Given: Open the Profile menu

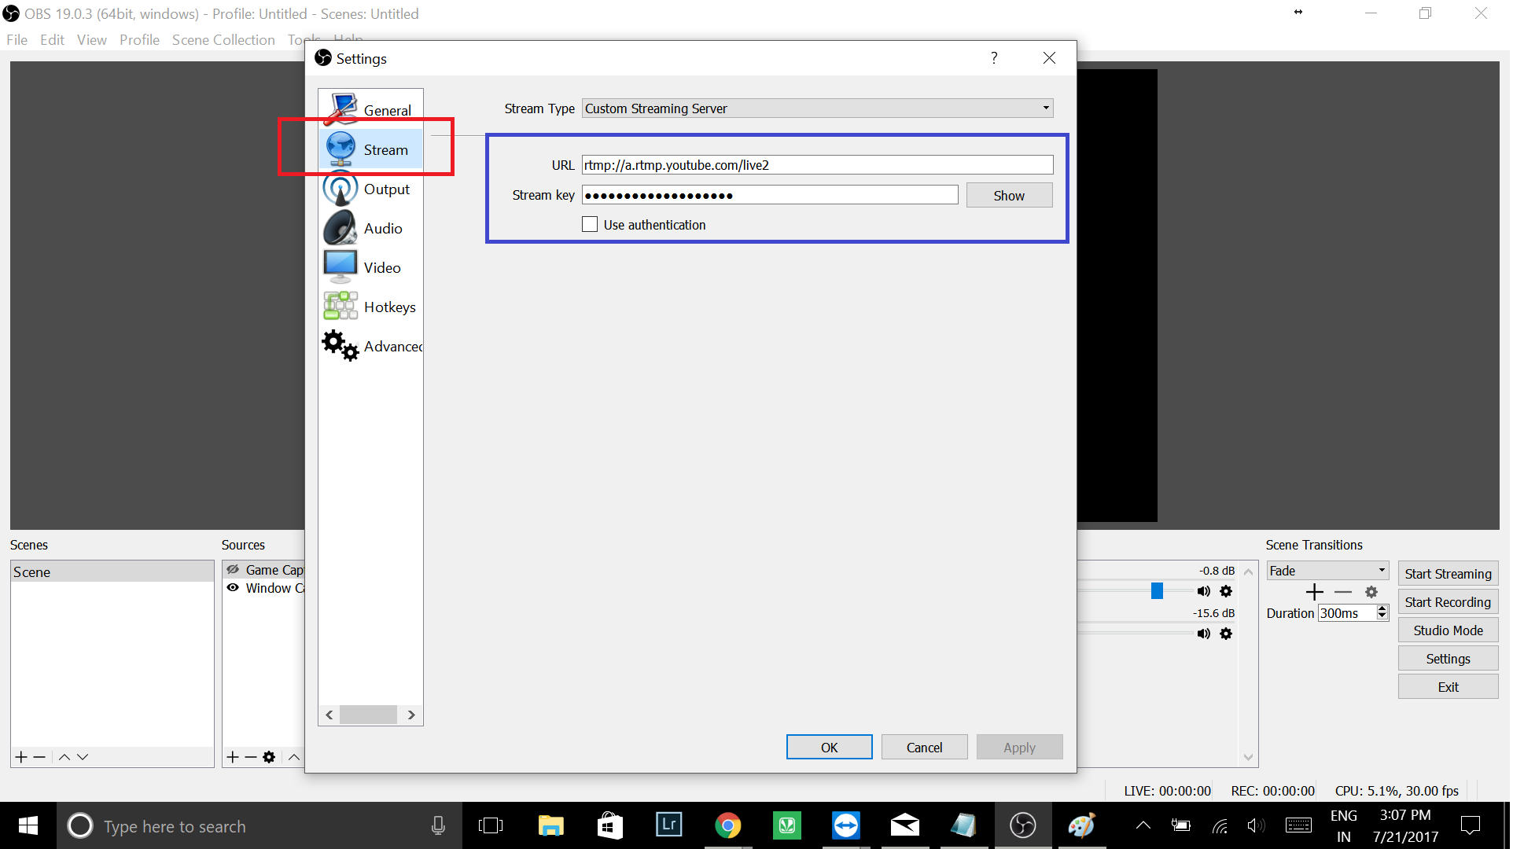Looking at the screenshot, I should click(x=140, y=40).
